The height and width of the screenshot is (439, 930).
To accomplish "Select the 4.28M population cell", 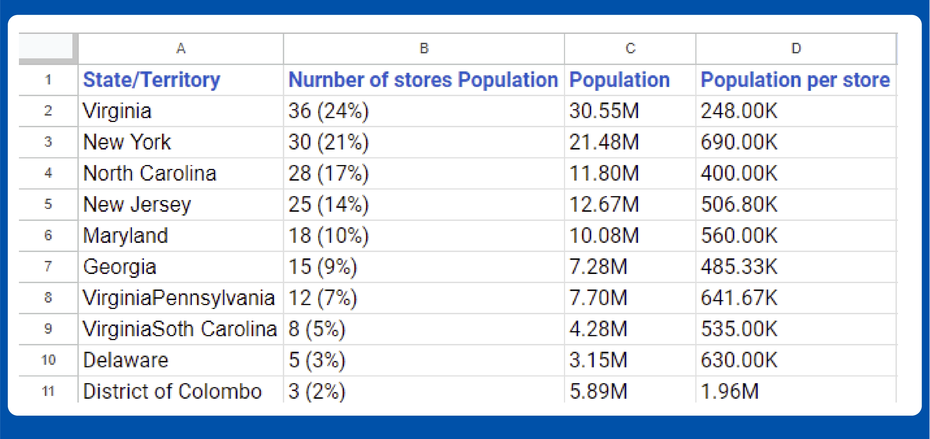I will point(630,329).
